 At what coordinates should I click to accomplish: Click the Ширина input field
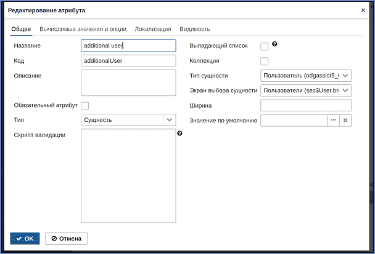[306, 105]
